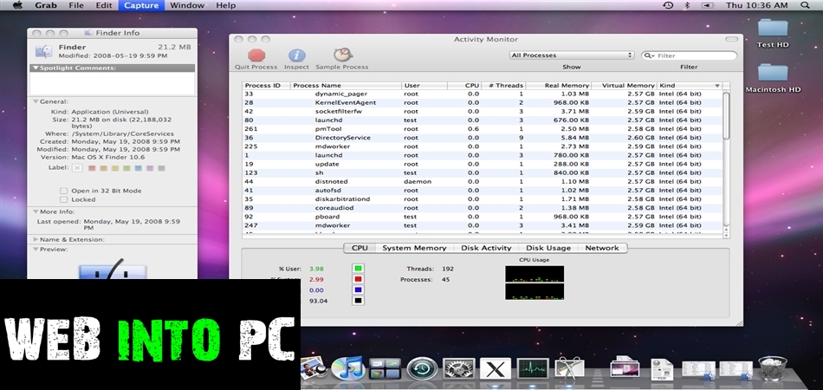This screenshot has height=390, width=823.
Task: Expand the Name & Extension section
Action: click(x=36, y=239)
